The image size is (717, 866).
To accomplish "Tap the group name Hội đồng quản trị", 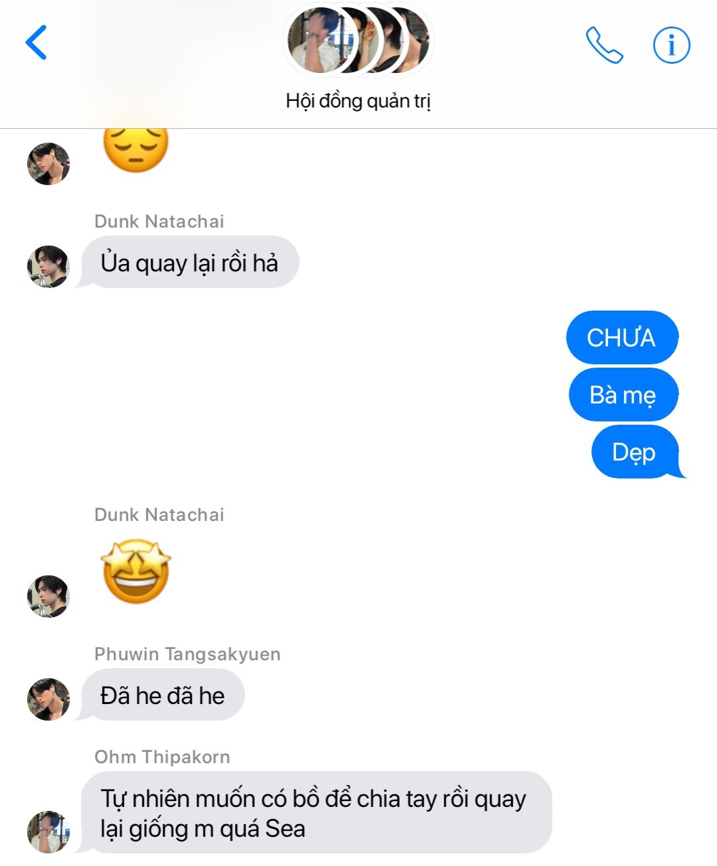I will [358, 101].
